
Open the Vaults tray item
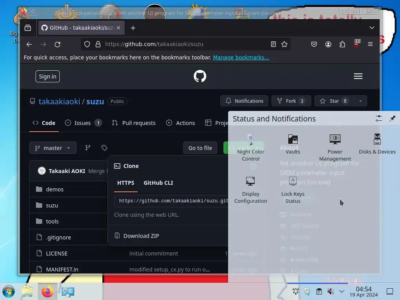293,144
